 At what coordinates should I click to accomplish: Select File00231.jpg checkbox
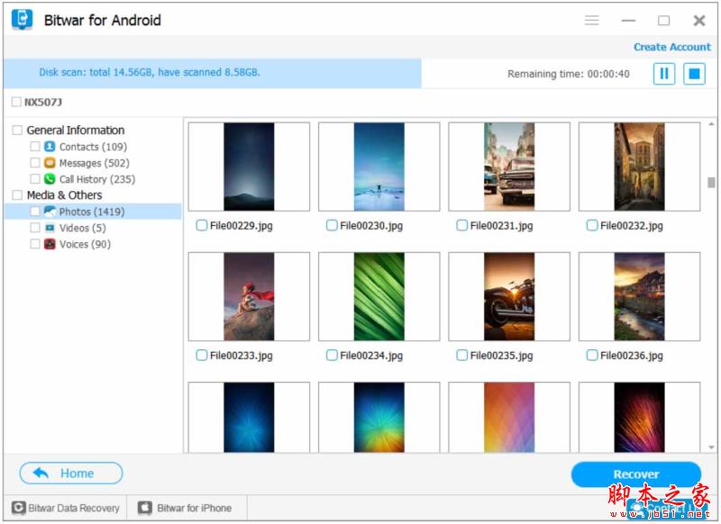[461, 225]
